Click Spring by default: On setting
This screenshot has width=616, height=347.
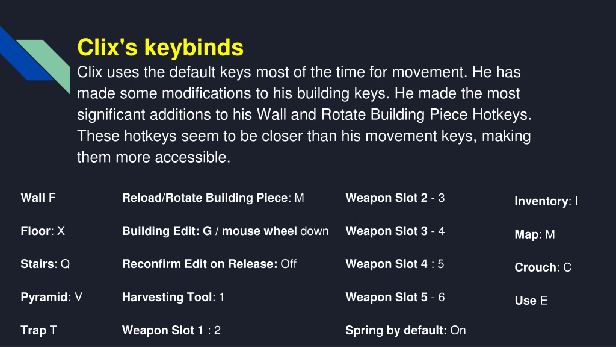click(x=405, y=330)
